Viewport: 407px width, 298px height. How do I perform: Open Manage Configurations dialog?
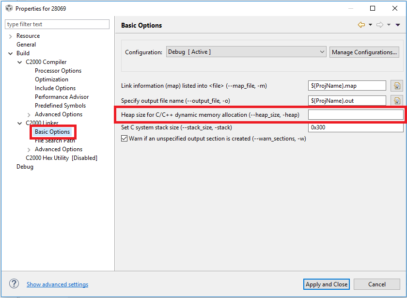point(364,51)
